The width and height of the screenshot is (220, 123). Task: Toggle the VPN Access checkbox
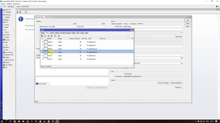coord(124,74)
